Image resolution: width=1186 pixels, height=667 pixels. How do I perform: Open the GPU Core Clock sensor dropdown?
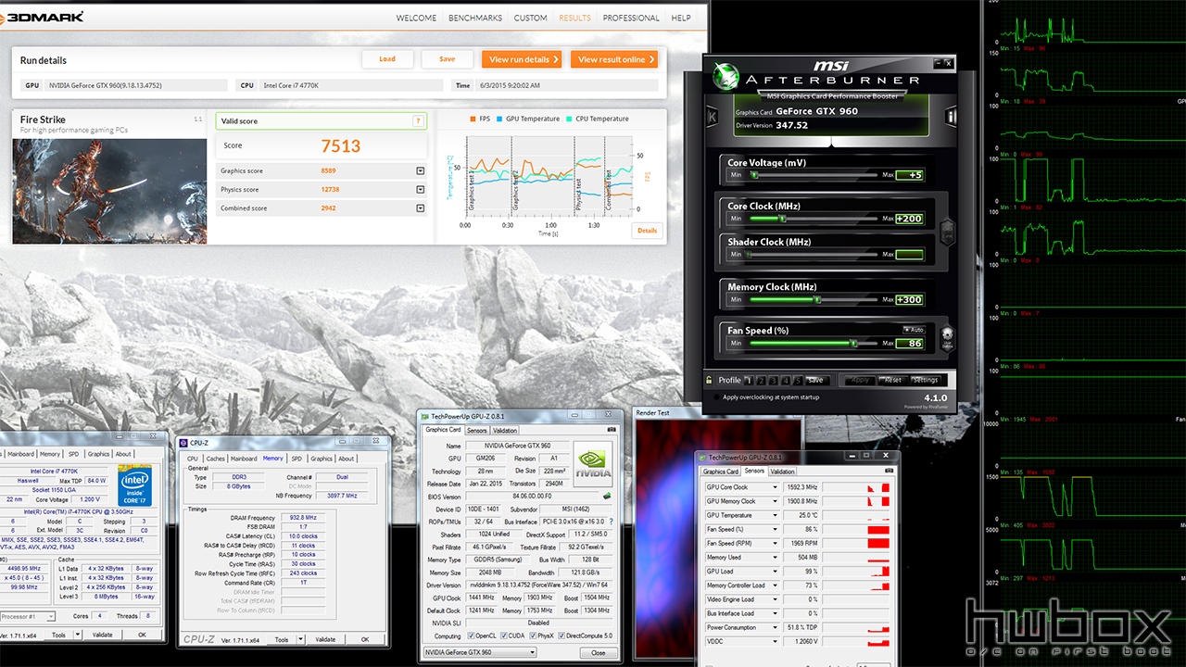click(775, 487)
